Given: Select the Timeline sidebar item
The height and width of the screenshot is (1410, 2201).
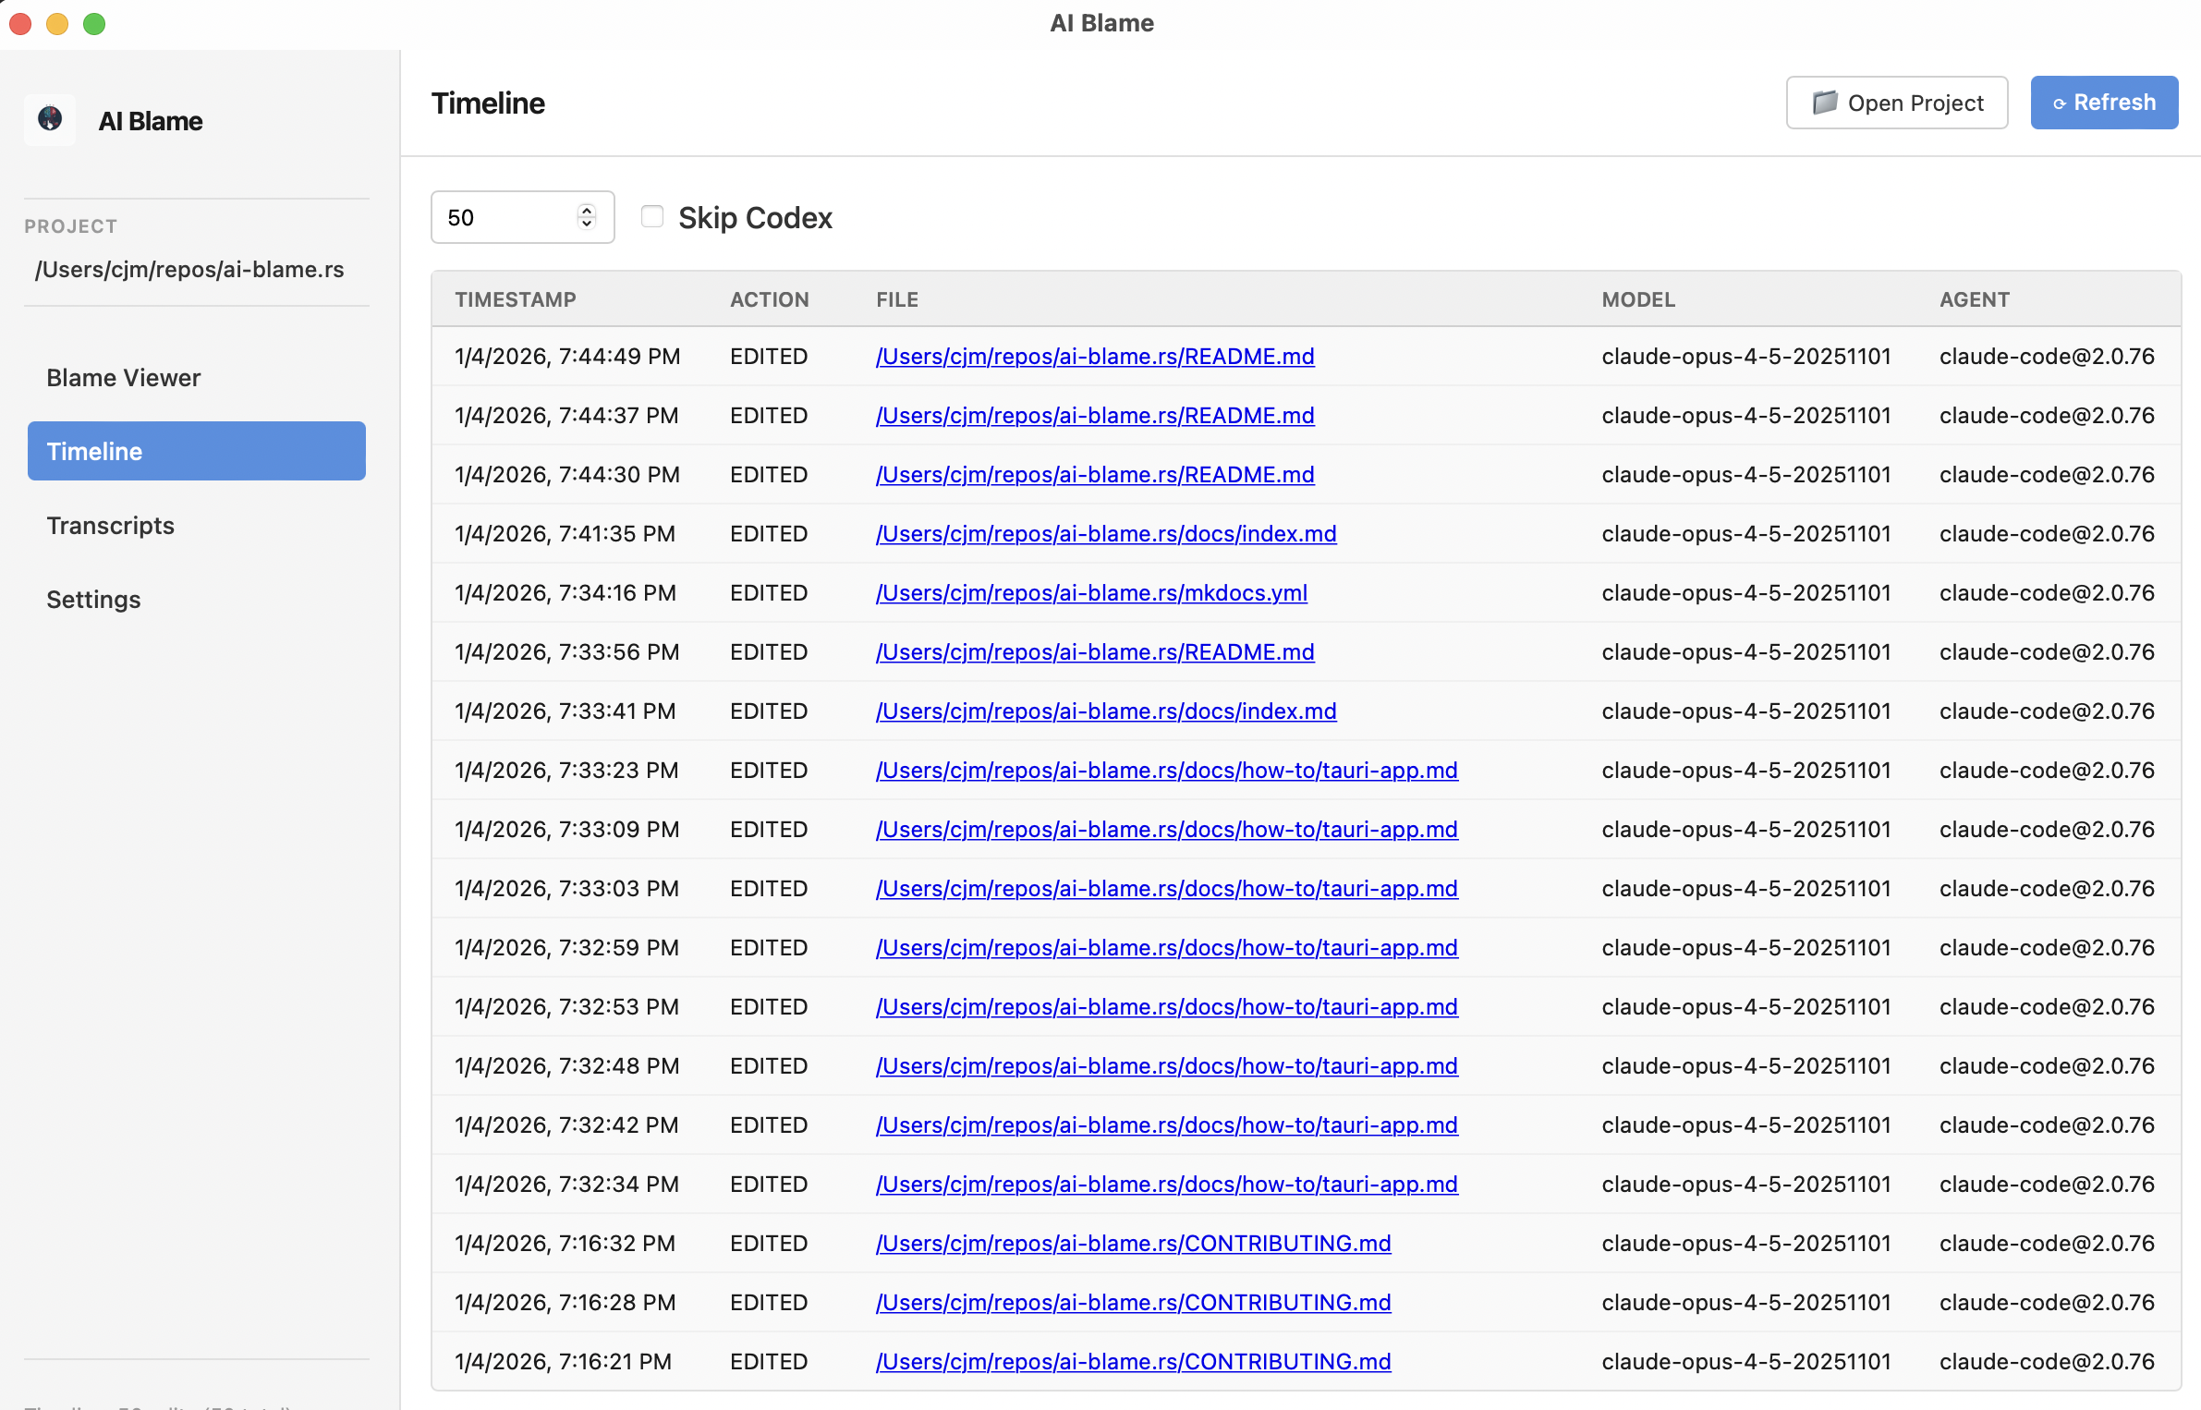Looking at the screenshot, I should coord(95,451).
